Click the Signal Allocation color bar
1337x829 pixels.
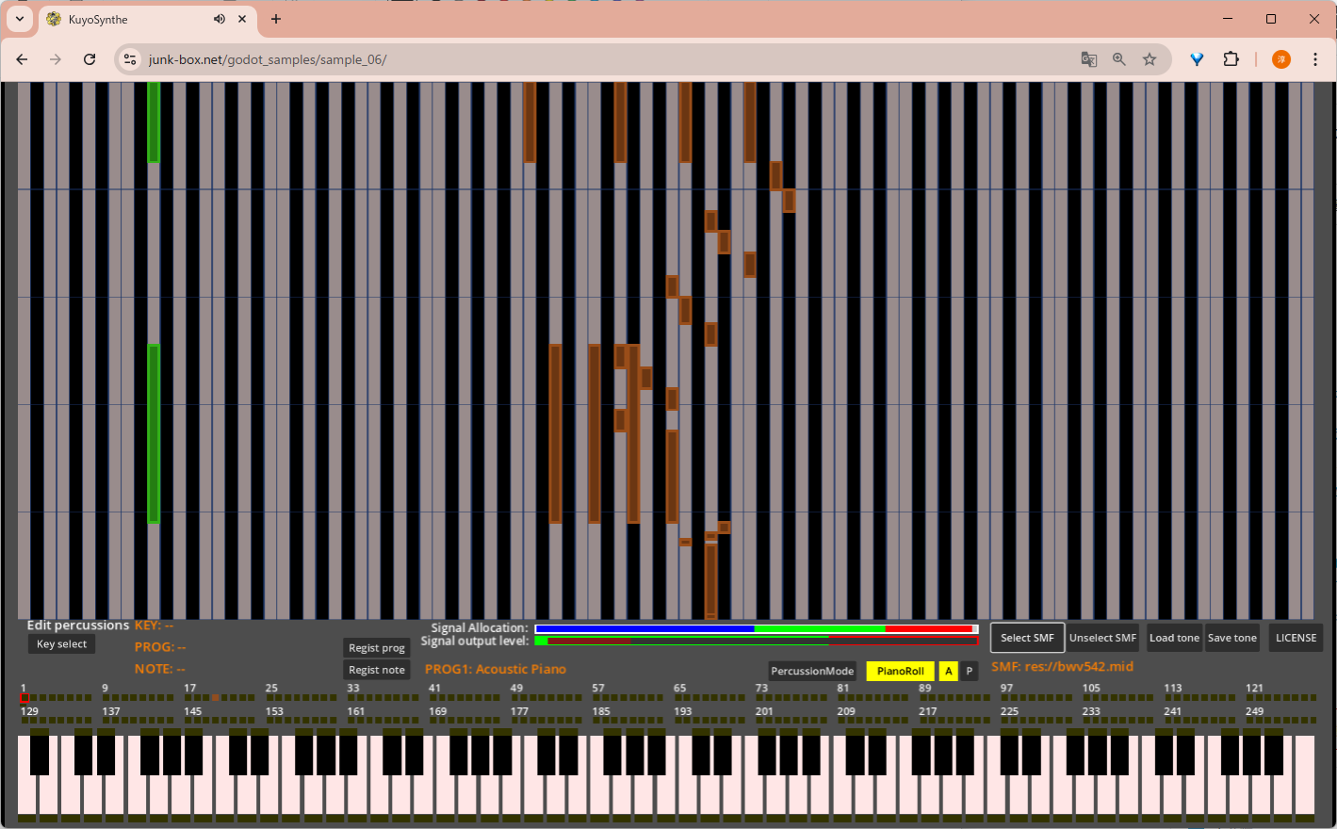[756, 628]
